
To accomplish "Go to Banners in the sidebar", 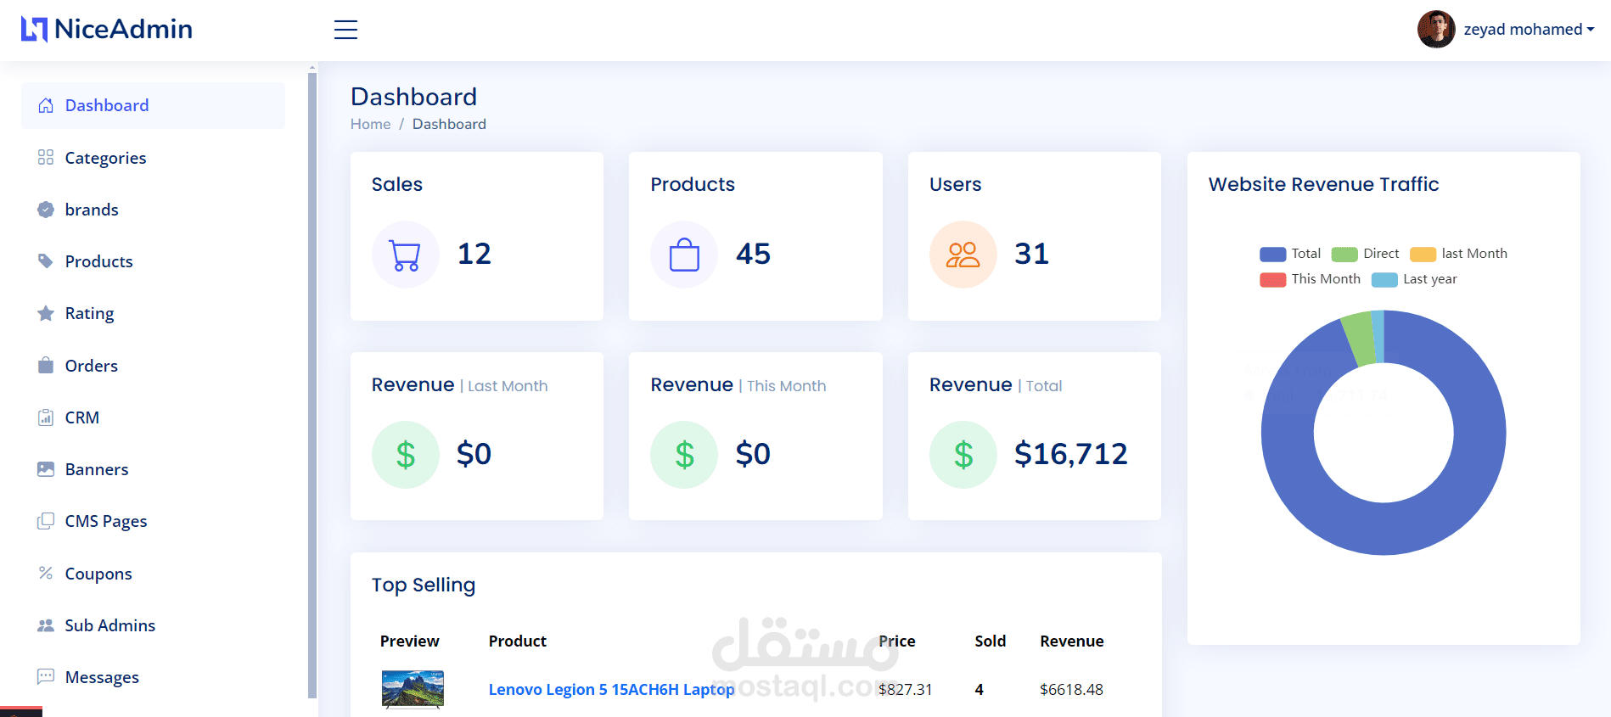I will pyautogui.click(x=153, y=469).
